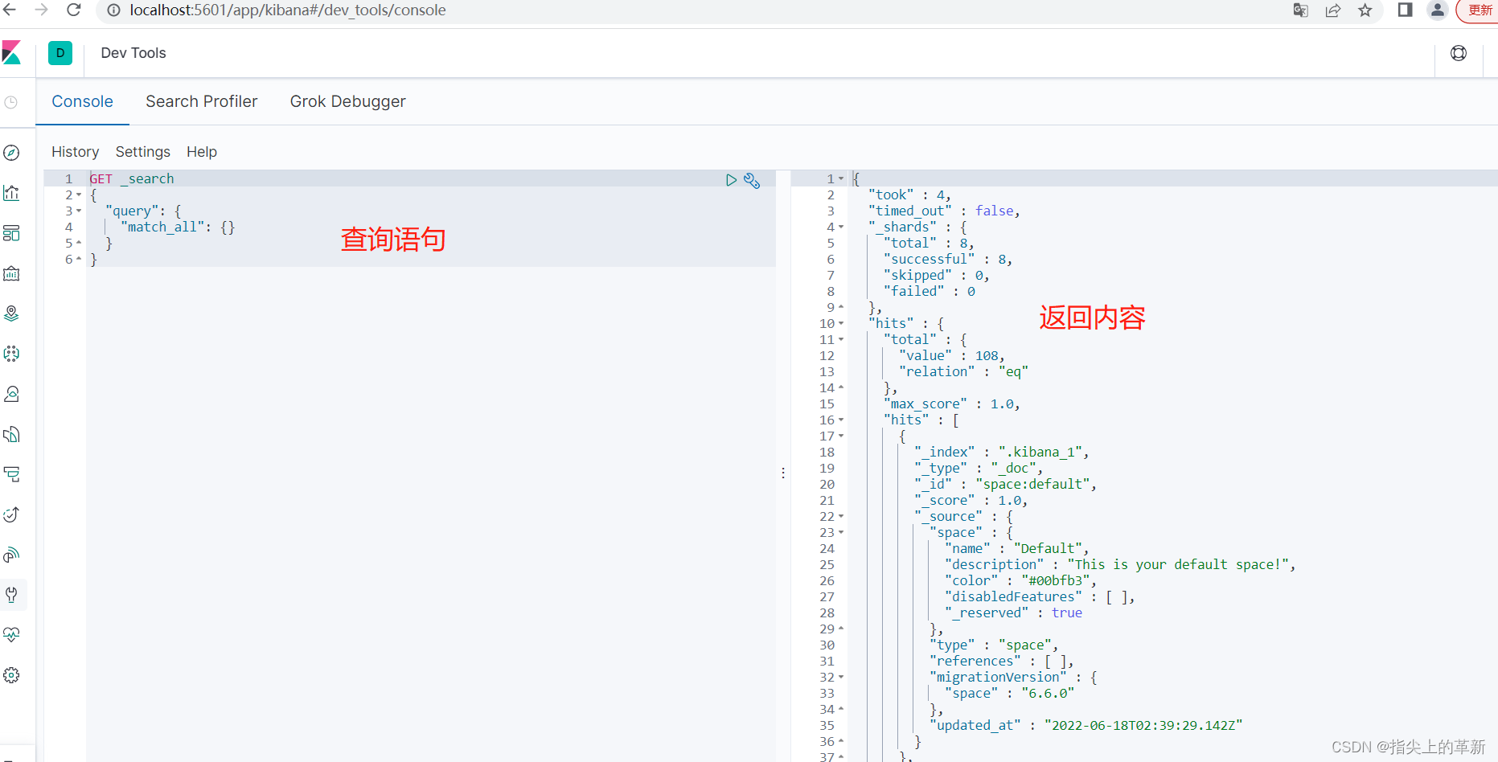Open Discover compass icon in sidebar
The width and height of the screenshot is (1498, 762).
pyautogui.click(x=11, y=153)
